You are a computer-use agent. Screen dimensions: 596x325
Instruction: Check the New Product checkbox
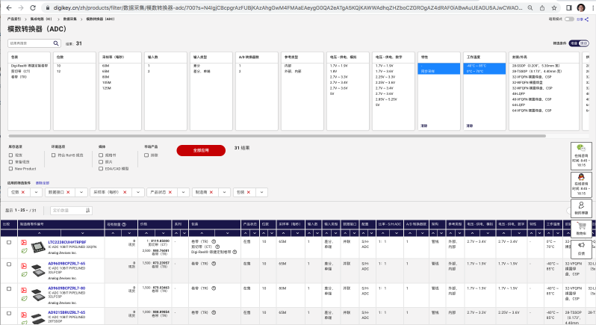(10, 169)
